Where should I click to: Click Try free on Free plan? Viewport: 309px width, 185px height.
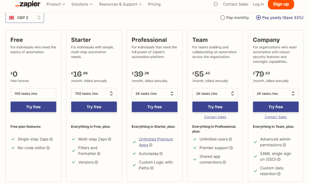33,107
